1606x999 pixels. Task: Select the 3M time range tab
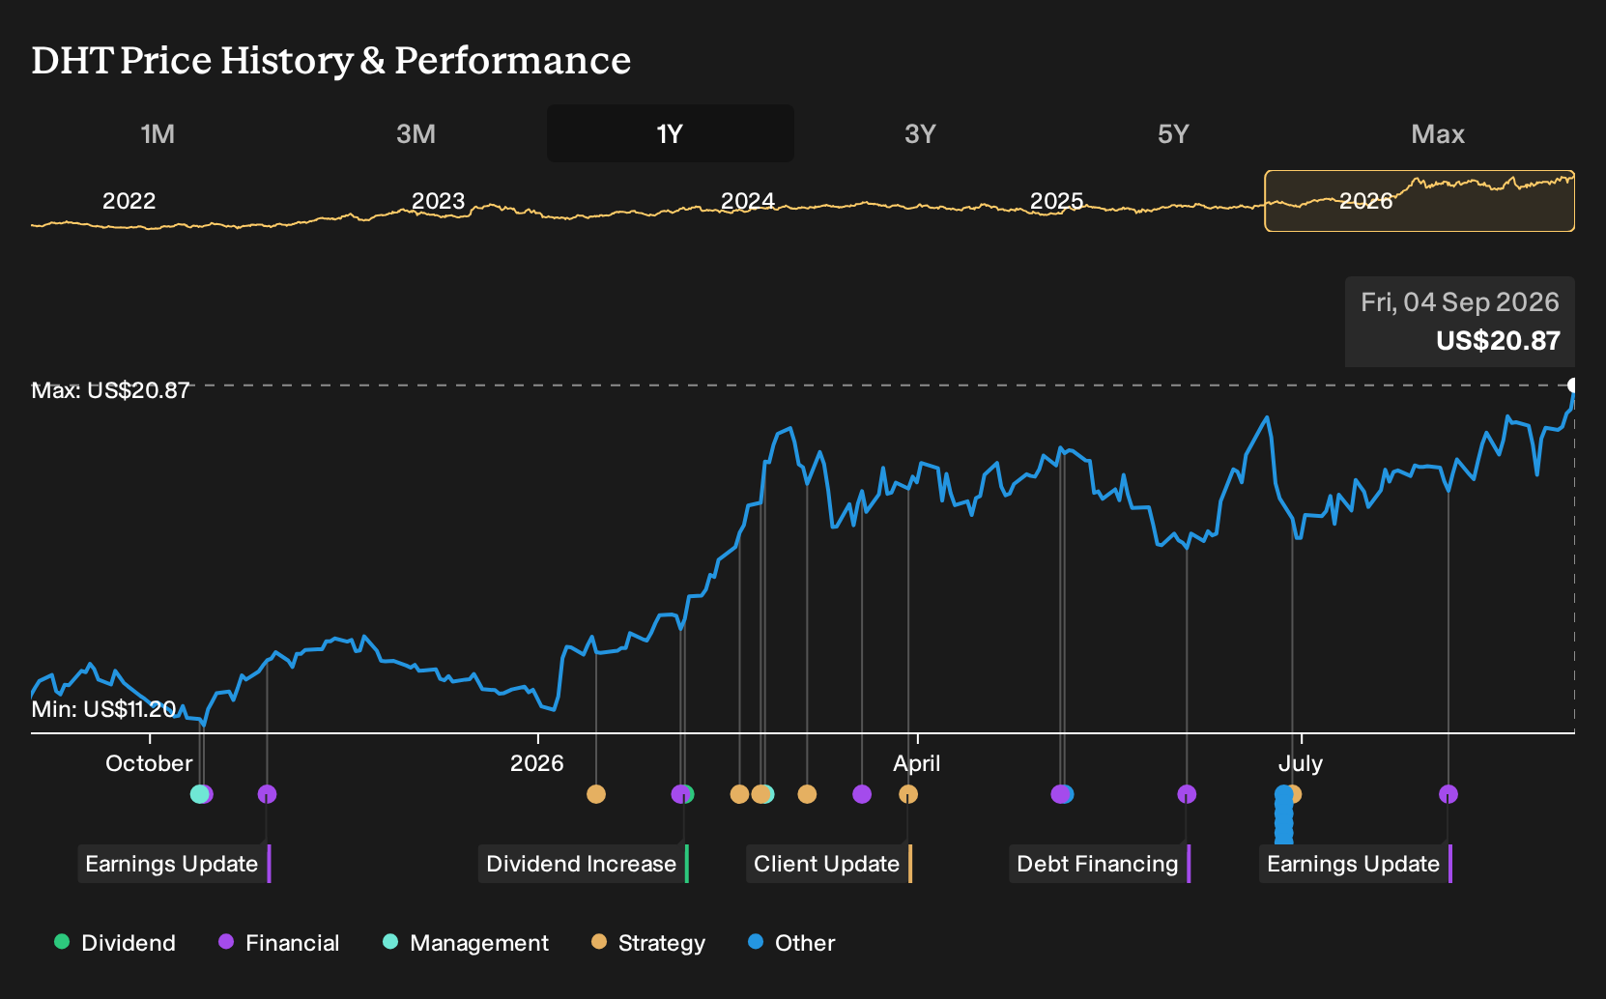pyautogui.click(x=416, y=133)
